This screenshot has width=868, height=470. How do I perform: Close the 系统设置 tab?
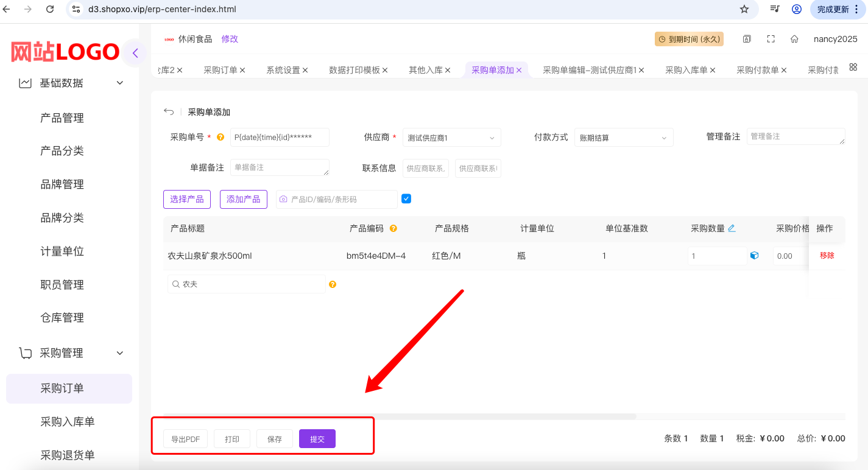pyautogui.click(x=305, y=70)
